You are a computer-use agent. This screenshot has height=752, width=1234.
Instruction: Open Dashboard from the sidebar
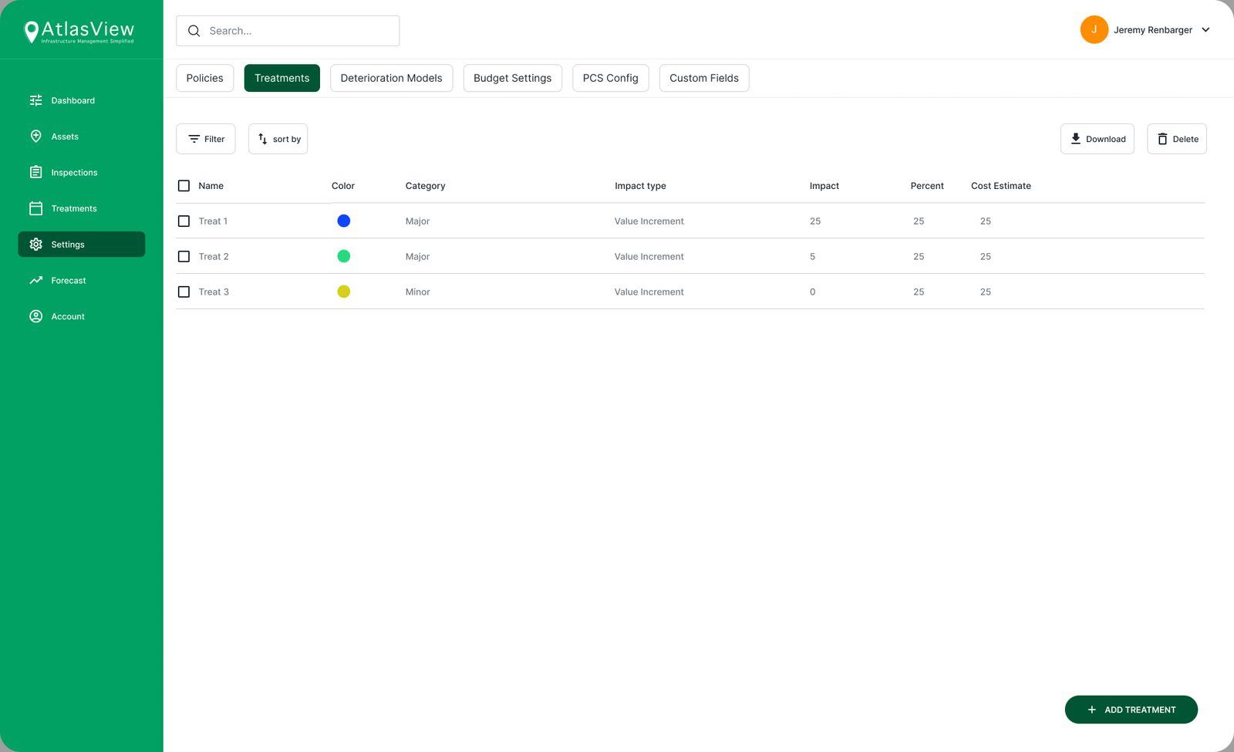click(73, 100)
